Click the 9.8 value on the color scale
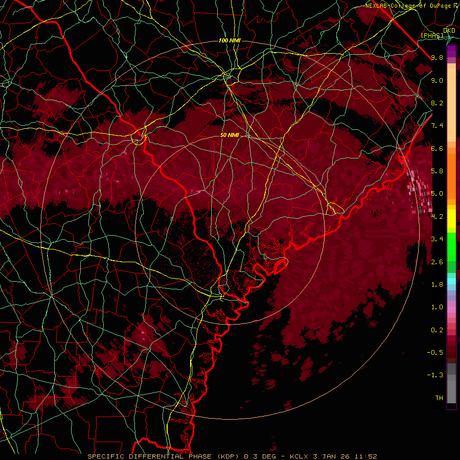Viewport: 460px width, 460px height. (437, 57)
